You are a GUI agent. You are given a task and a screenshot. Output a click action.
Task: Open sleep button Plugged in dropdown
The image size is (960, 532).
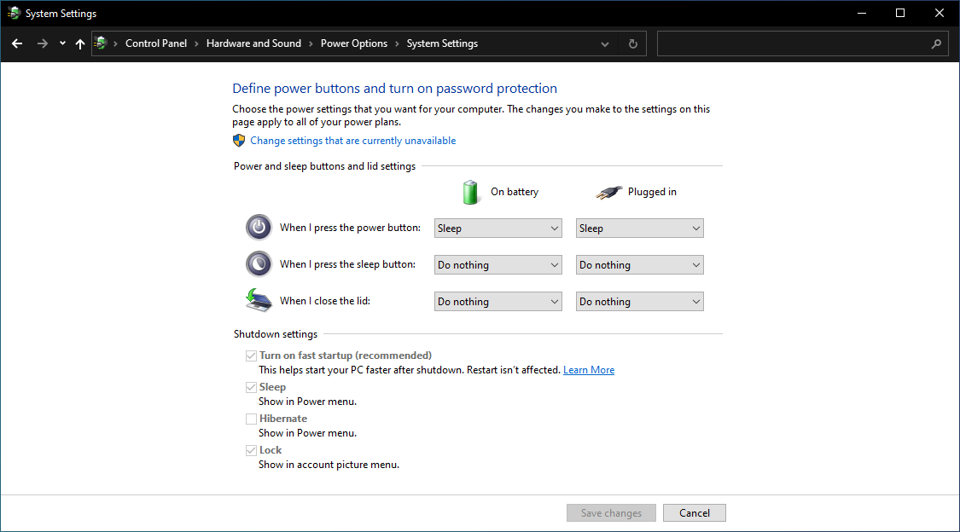tap(639, 265)
